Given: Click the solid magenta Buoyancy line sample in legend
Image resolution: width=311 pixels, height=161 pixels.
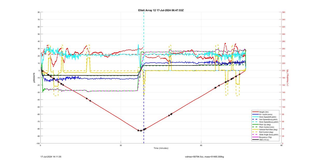Looking at the screenshot, I should point(255,137).
